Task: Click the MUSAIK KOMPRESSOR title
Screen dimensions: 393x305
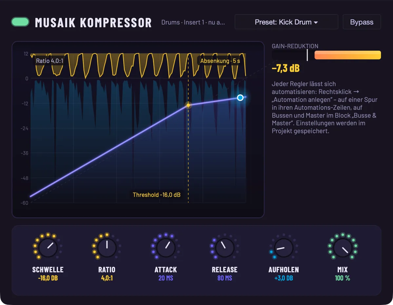Action: pos(93,22)
